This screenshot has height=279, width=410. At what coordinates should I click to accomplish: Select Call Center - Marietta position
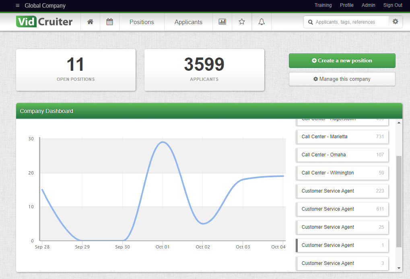342,137
